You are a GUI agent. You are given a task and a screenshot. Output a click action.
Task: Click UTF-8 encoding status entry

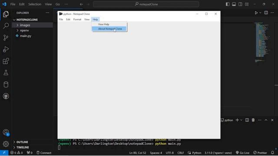(170, 153)
